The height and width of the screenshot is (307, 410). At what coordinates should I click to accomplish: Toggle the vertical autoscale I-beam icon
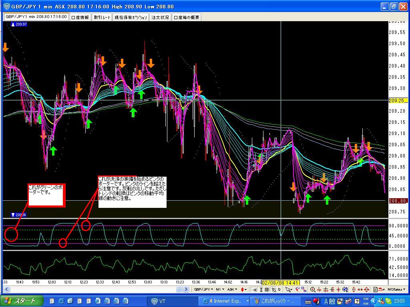261,289
